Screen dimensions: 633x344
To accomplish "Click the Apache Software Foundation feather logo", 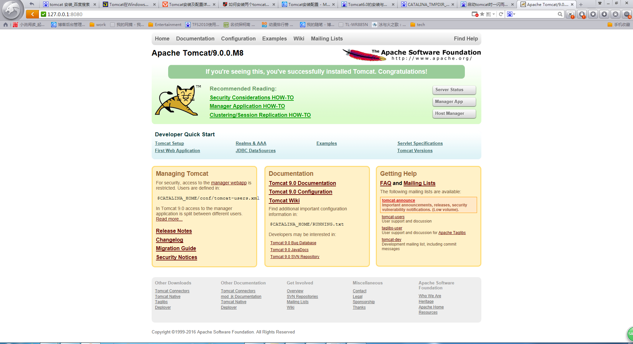I will click(411, 55).
